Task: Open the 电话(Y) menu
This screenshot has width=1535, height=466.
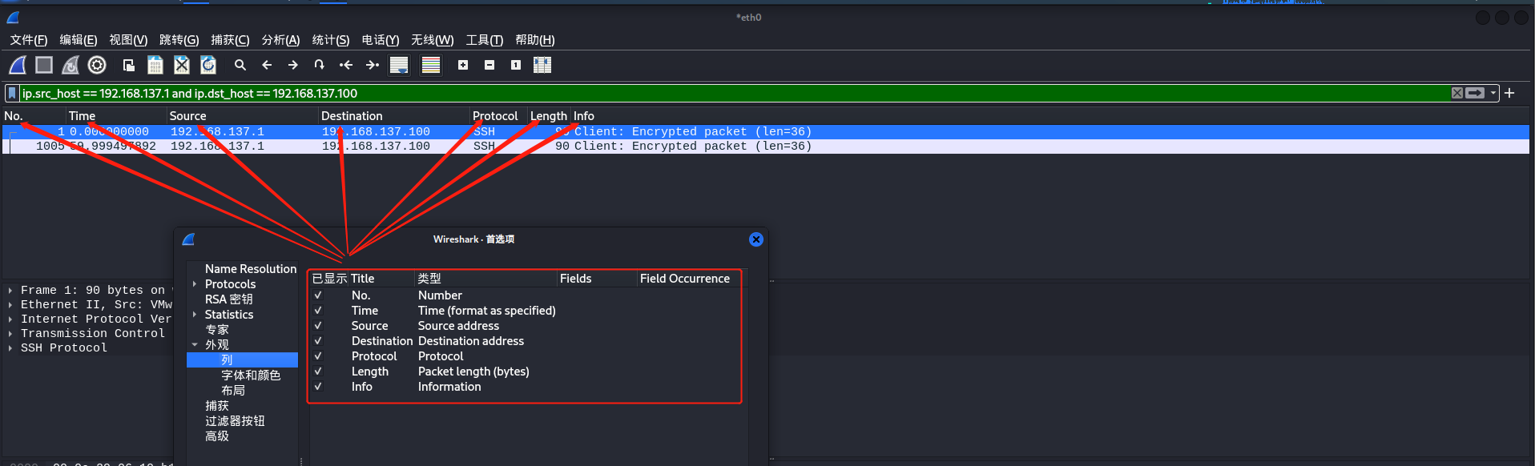Action: point(381,40)
